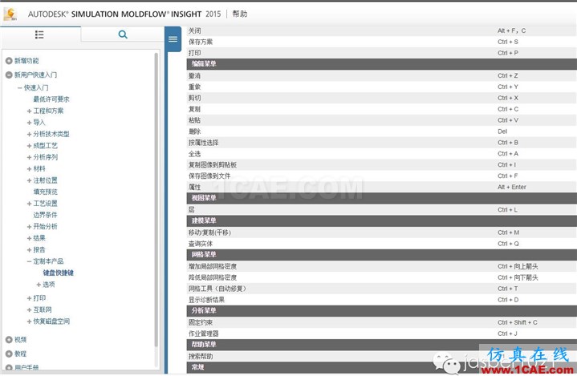Open 结果 topic label in tree

[39, 238]
